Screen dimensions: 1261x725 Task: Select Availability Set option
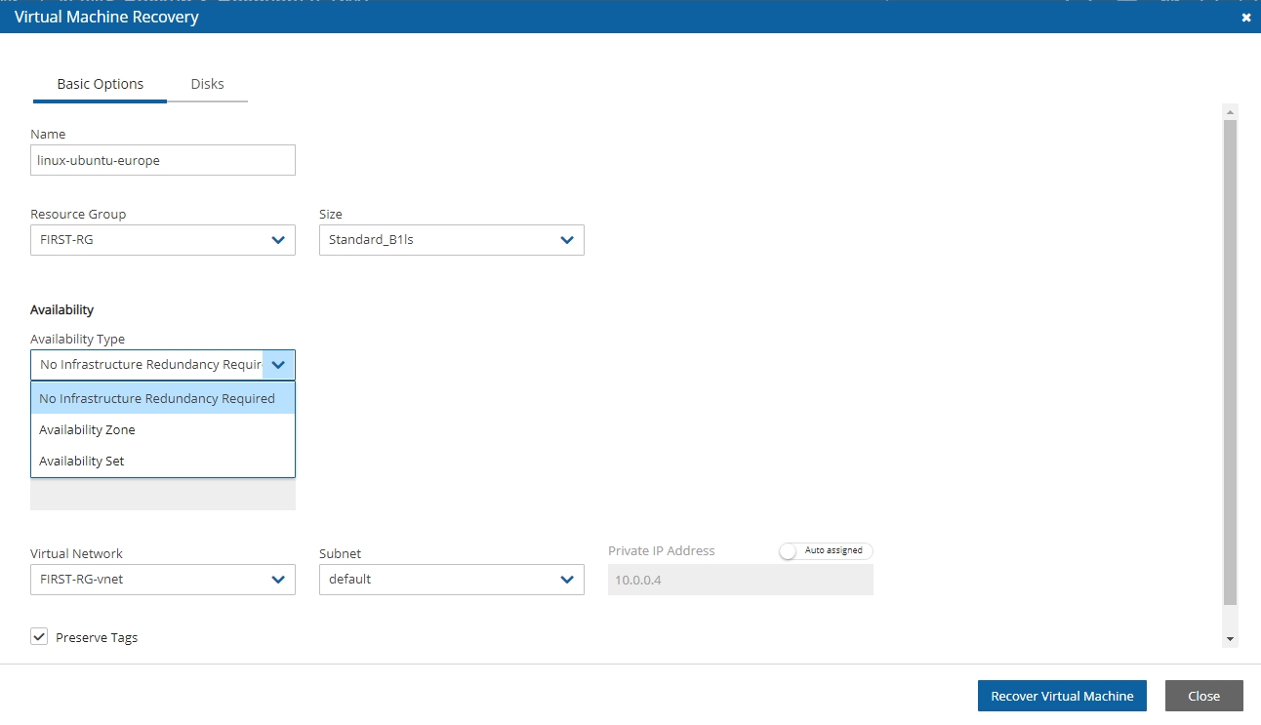pyautogui.click(x=82, y=461)
